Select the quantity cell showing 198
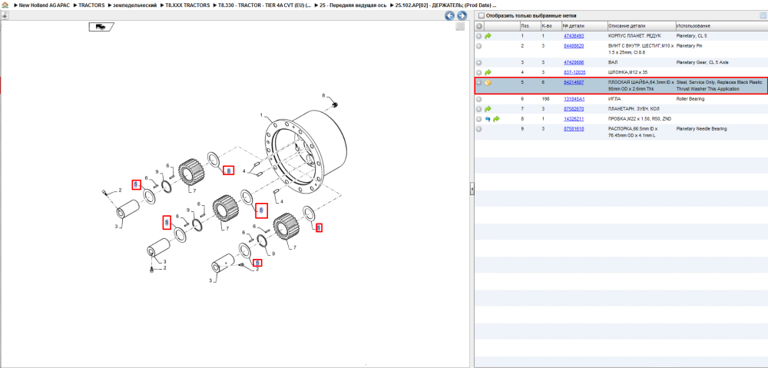768x368 pixels. pos(545,99)
